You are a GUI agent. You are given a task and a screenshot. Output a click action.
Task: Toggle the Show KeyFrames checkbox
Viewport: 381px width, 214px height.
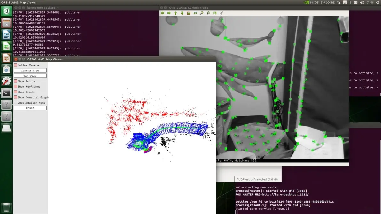click(16, 87)
